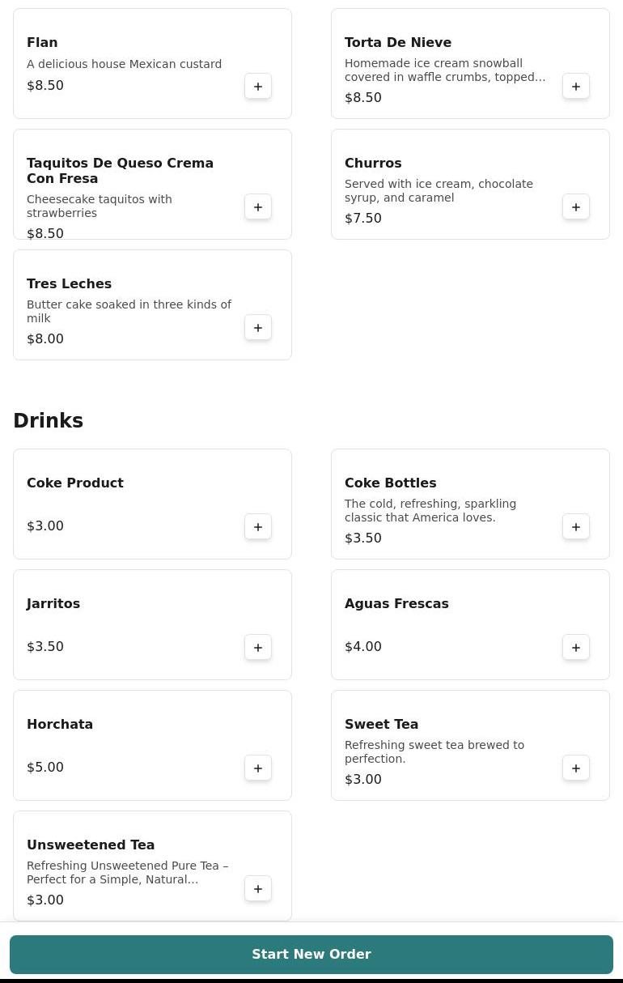Viewport: 623px width, 983px height.
Task: Add Coke Product to order
Action: tap(258, 527)
